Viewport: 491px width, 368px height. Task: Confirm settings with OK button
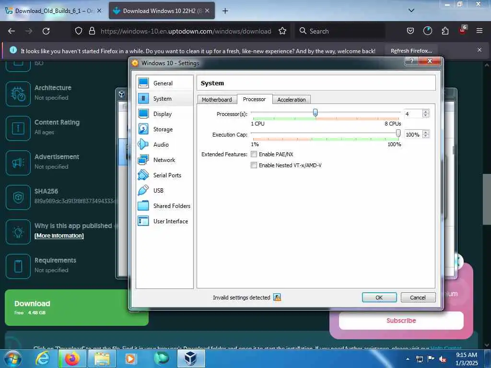click(379, 297)
